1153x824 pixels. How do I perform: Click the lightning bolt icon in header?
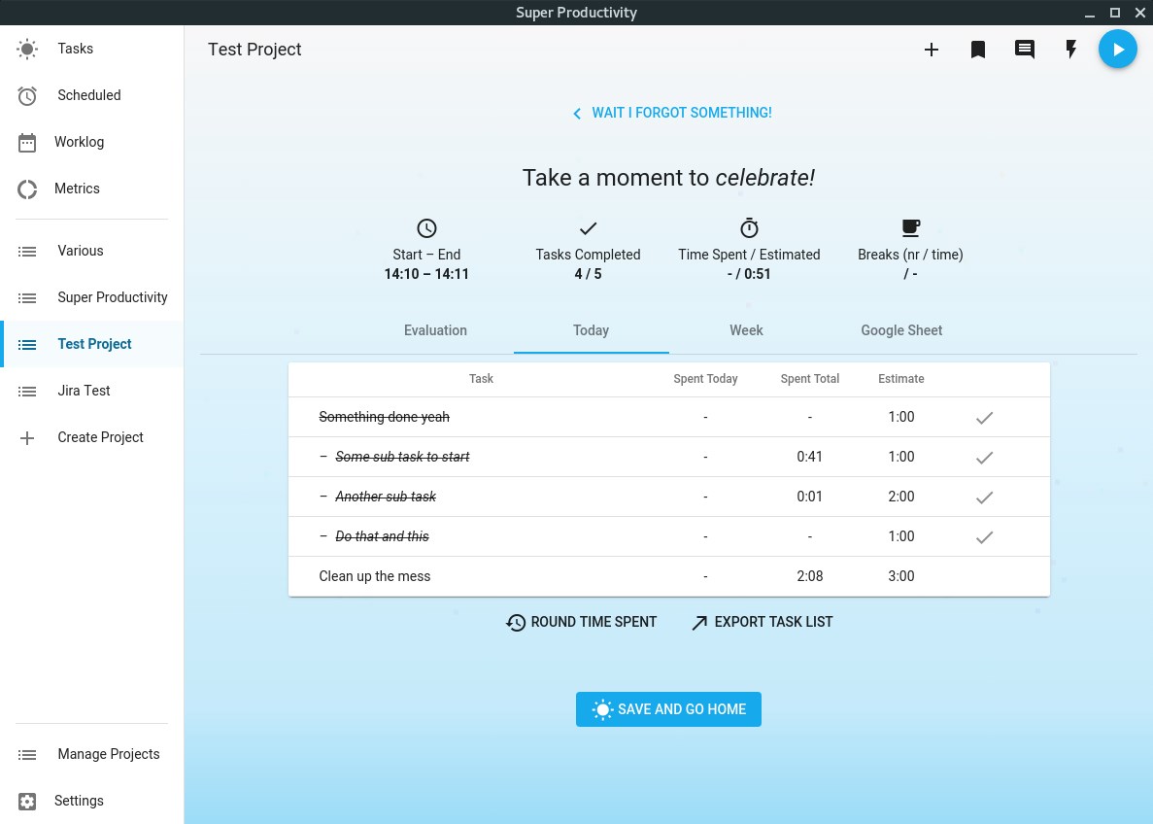tap(1071, 50)
